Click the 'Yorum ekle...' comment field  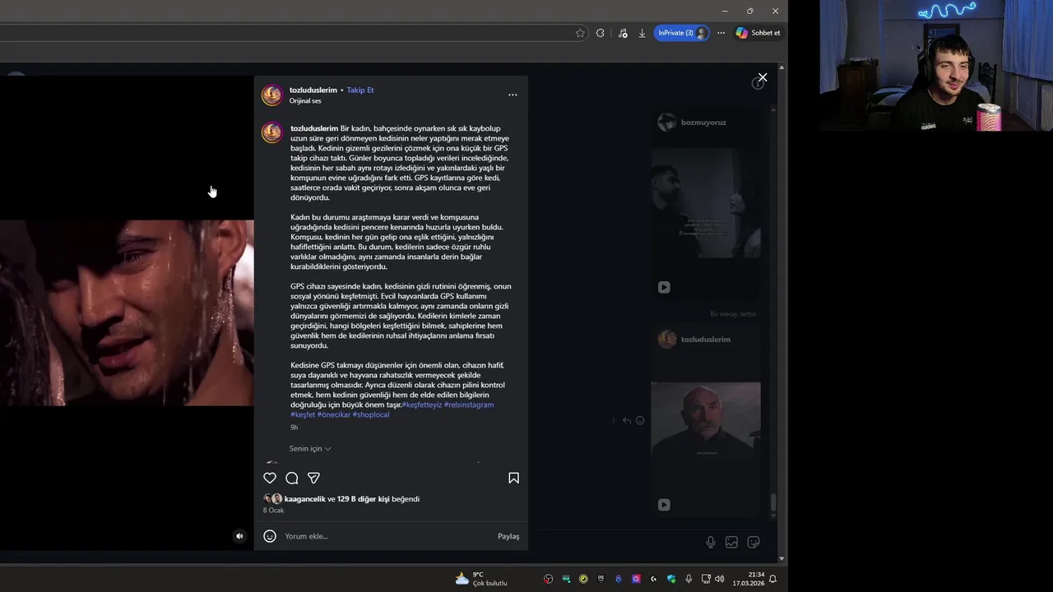click(387, 536)
